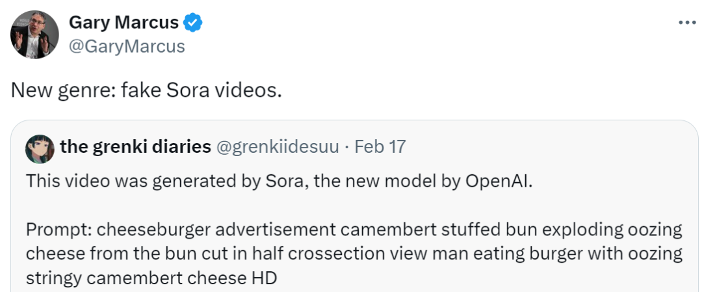The image size is (702, 292).
Task: Click the blue verified badge icon
Action: 192,23
